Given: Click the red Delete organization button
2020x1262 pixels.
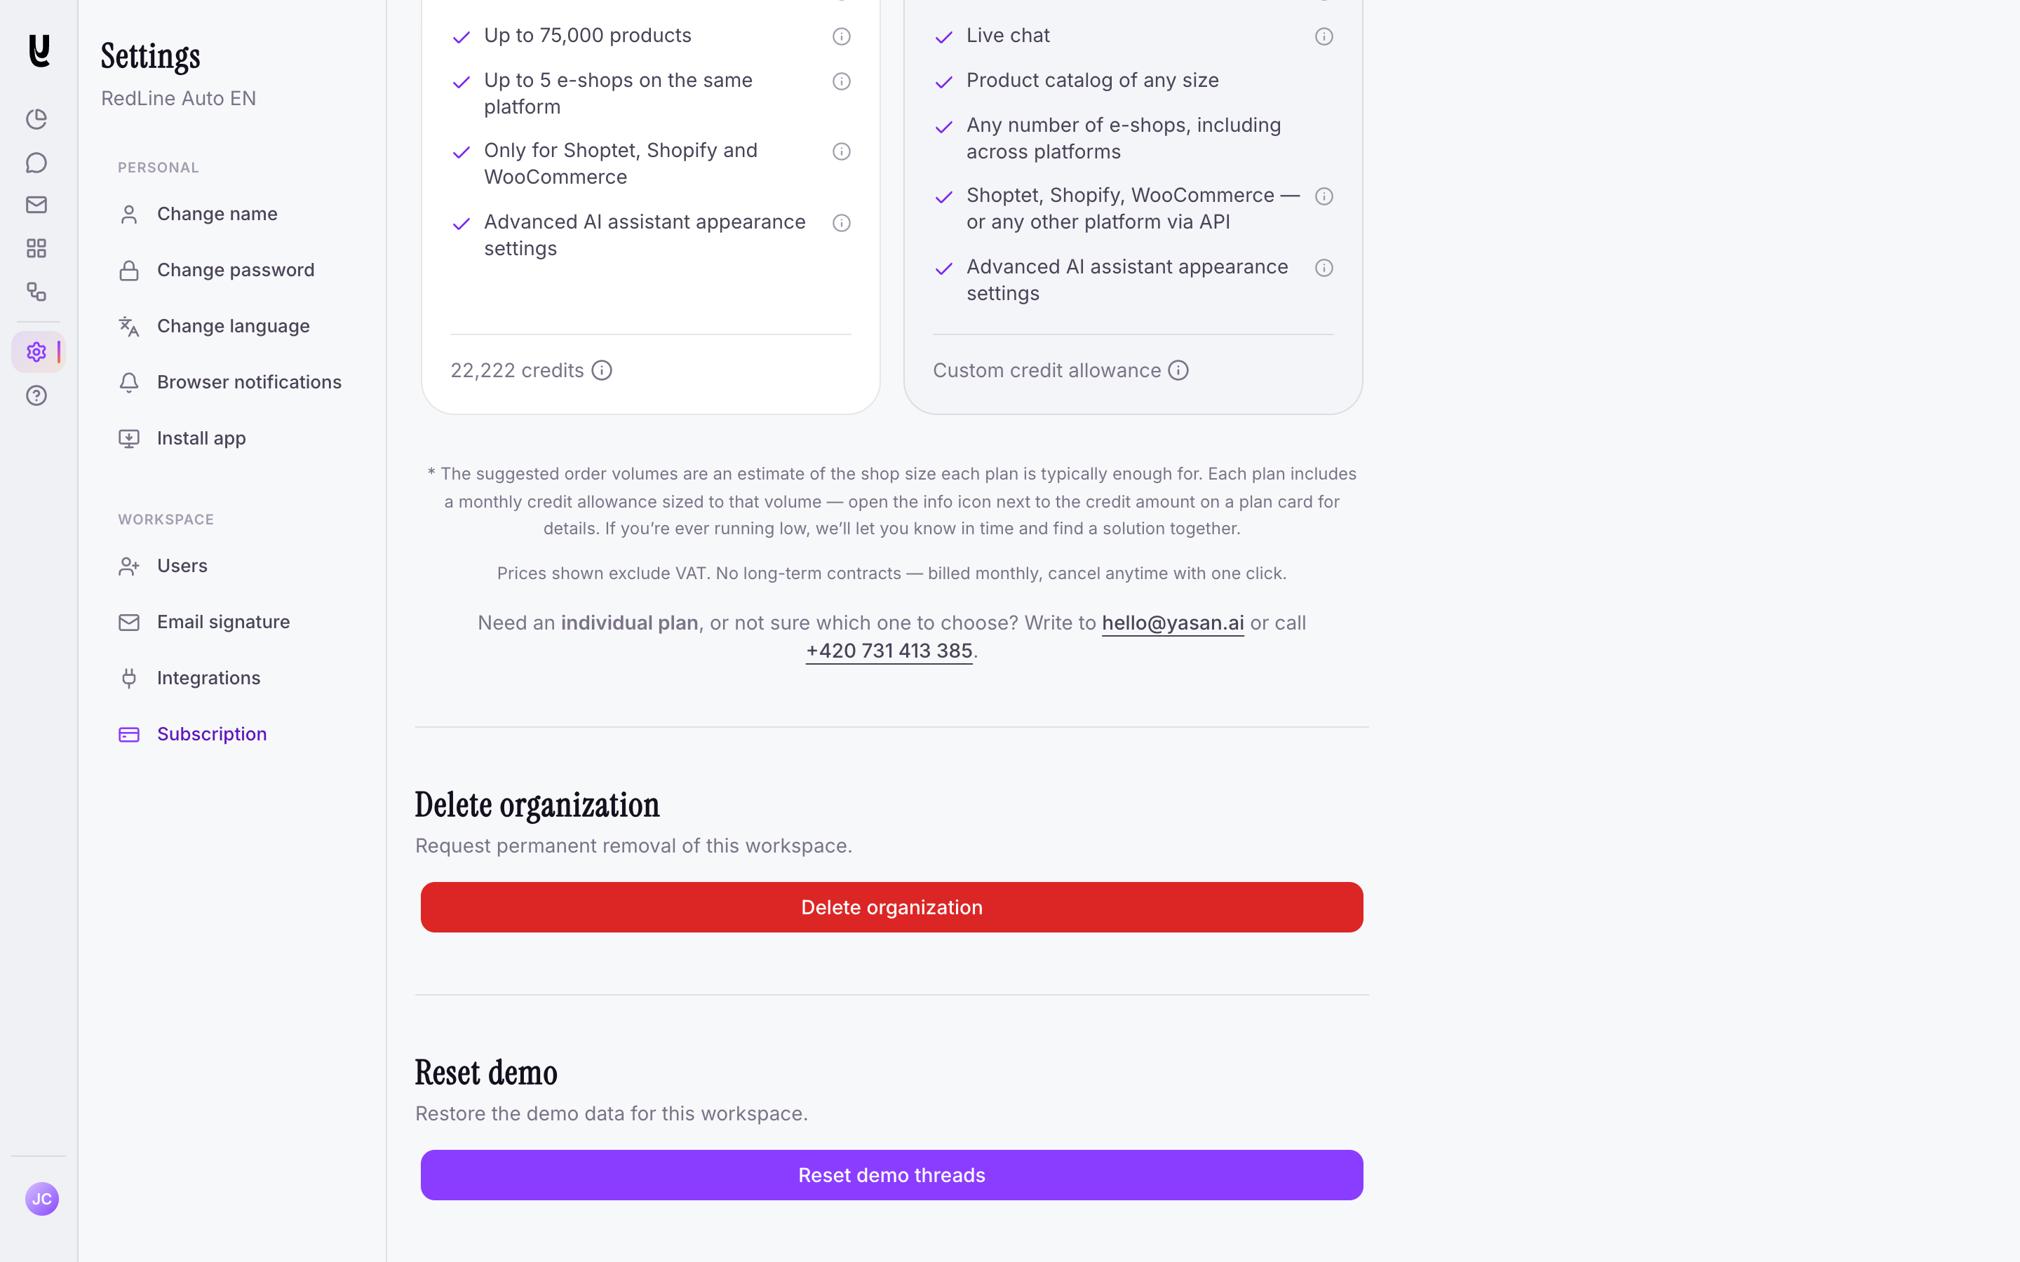Looking at the screenshot, I should (x=891, y=907).
